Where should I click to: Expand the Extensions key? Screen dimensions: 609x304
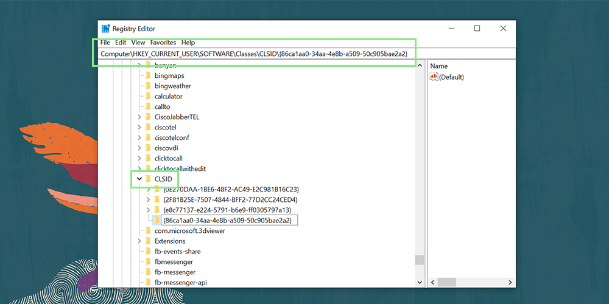pyautogui.click(x=139, y=241)
